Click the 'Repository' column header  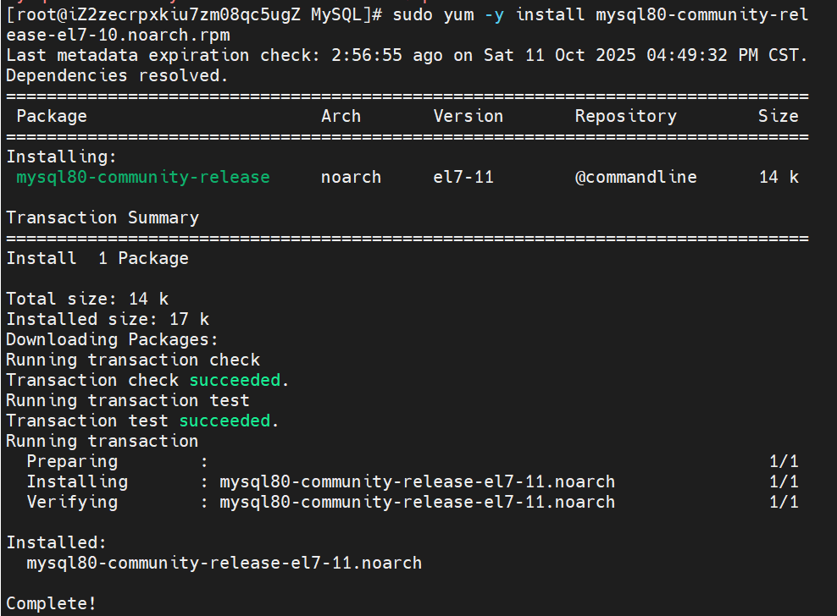[626, 116]
